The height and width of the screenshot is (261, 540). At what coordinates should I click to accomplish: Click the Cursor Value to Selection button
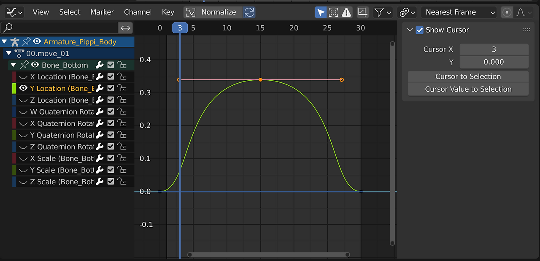(x=468, y=89)
